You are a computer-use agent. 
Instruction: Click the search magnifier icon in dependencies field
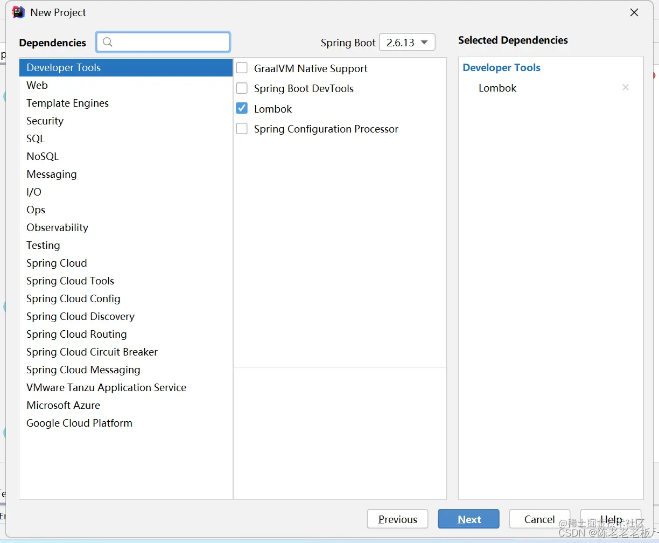click(108, 42)
